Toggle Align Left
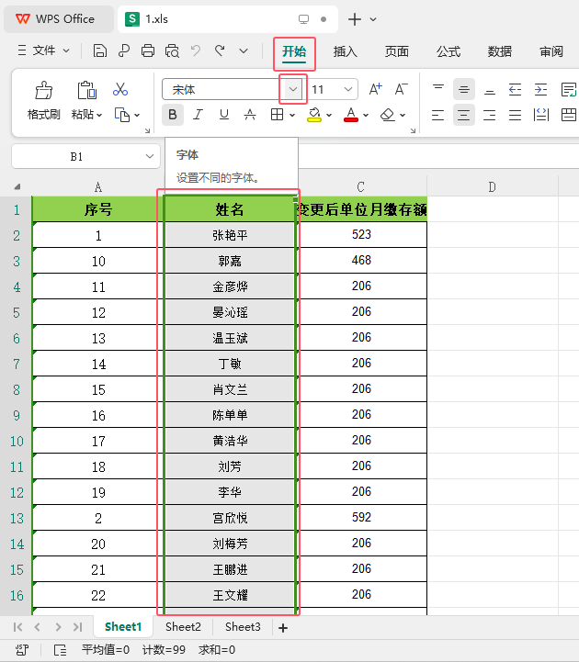The image size is (579, 662). 437,115
